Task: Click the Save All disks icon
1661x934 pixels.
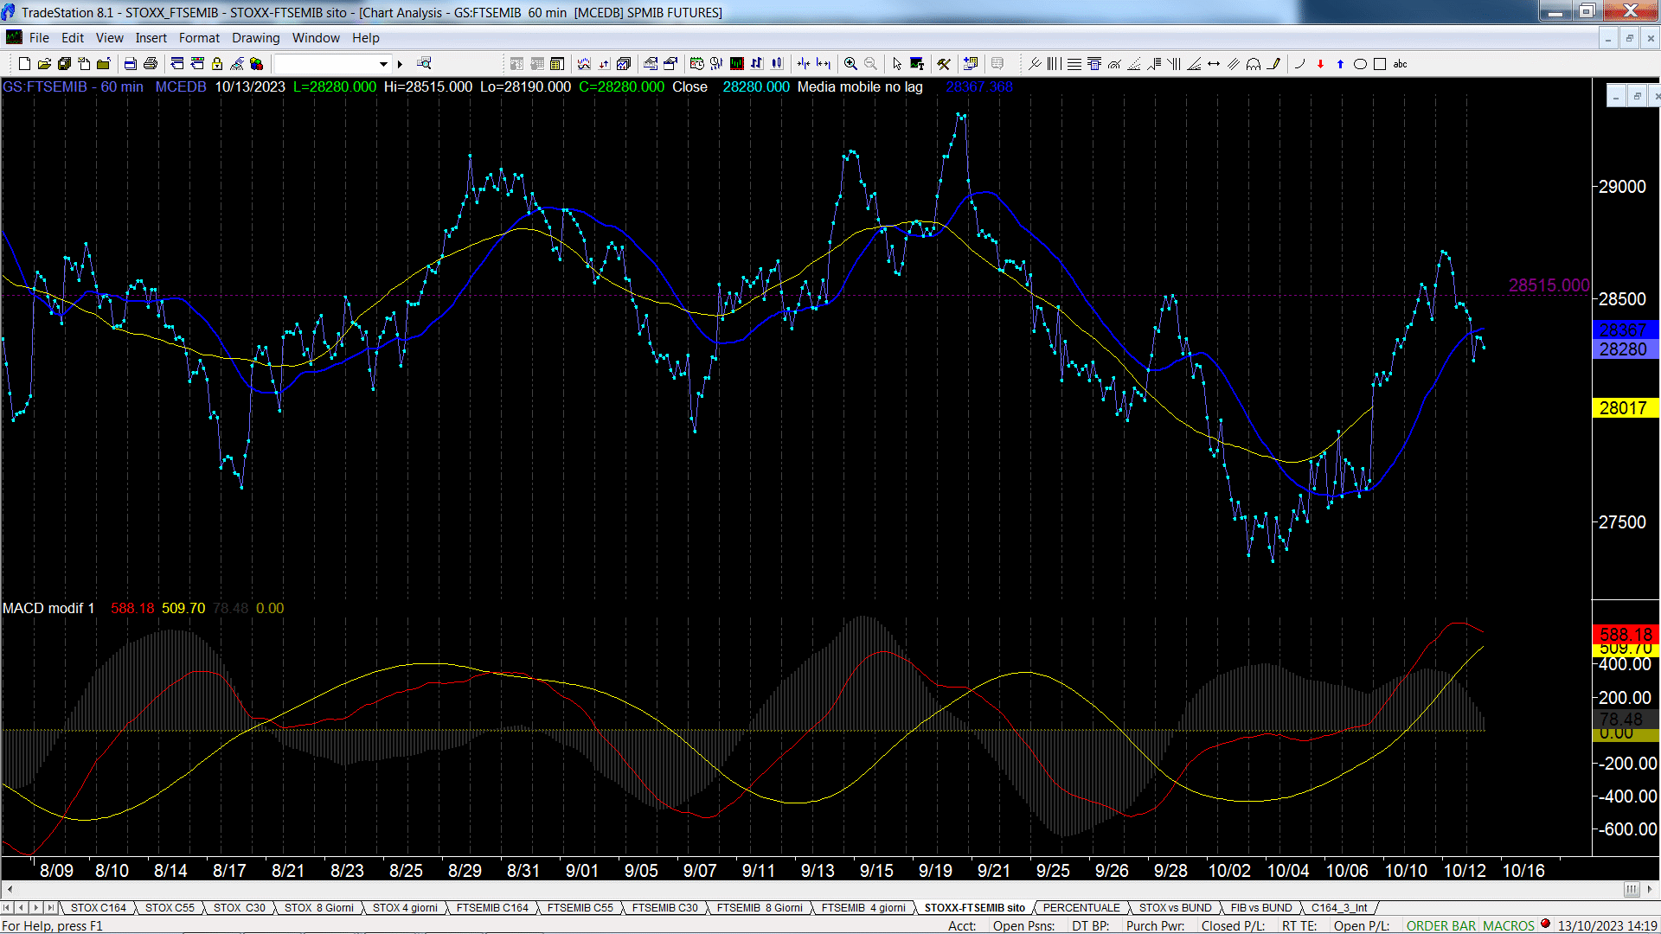Action: click(64, 64)
